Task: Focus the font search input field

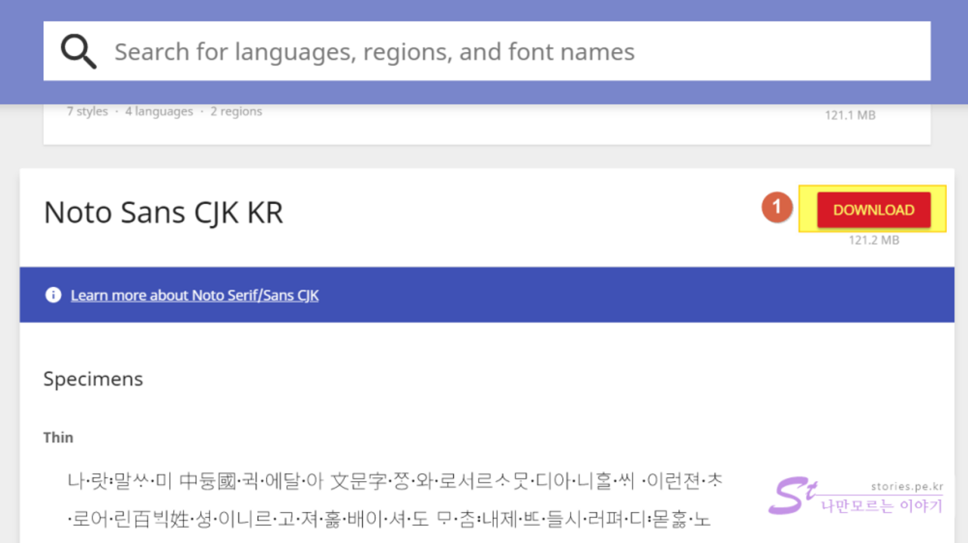Action: 514,51
